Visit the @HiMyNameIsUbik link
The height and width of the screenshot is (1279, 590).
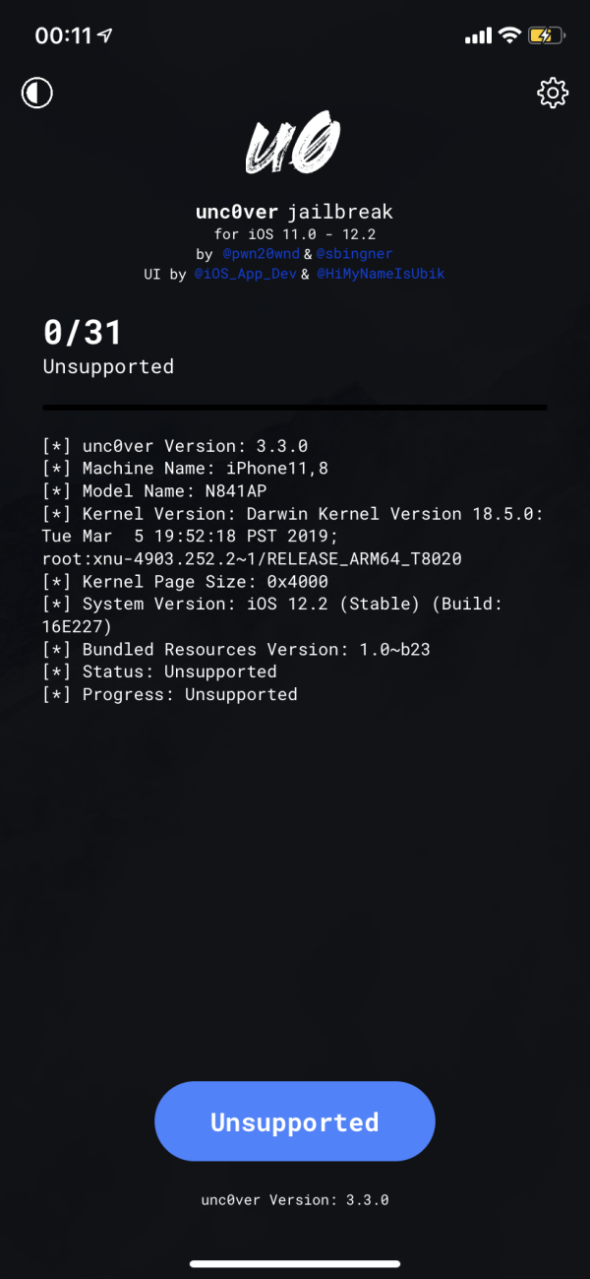pyautogui.click(x=380, y=274)
